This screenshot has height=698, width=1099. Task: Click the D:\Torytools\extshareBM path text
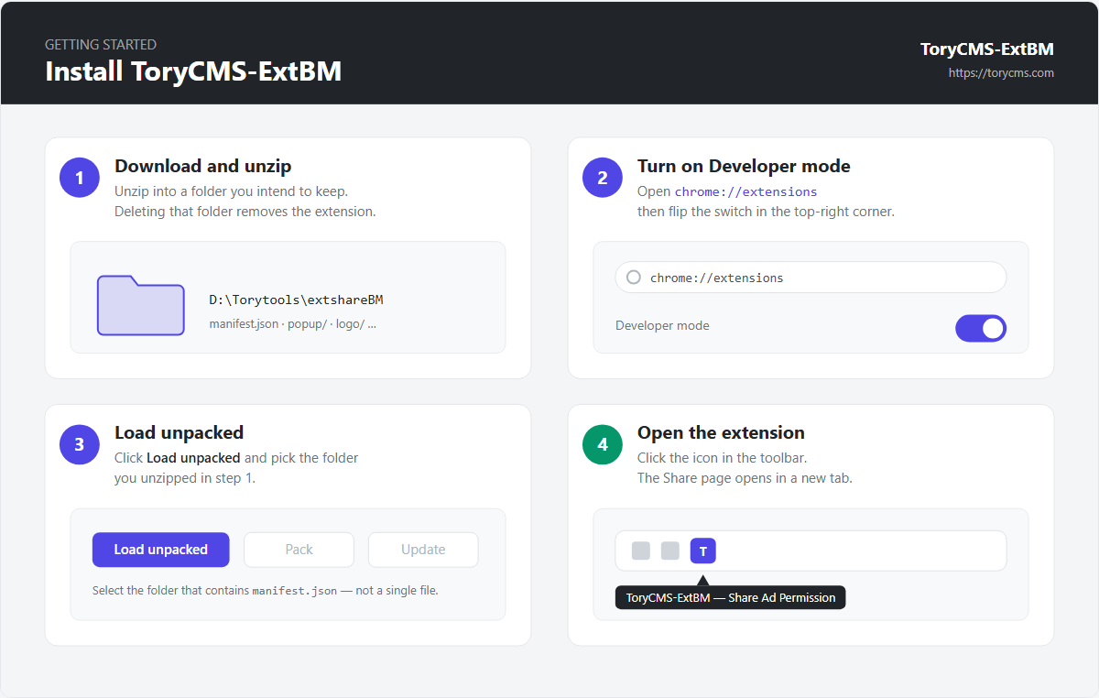[296, 300]
